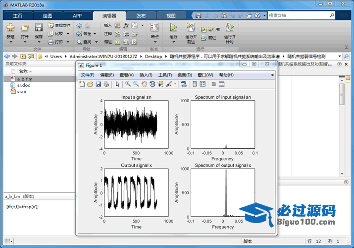Open the Figure 1 插入(I) menu

146,75
